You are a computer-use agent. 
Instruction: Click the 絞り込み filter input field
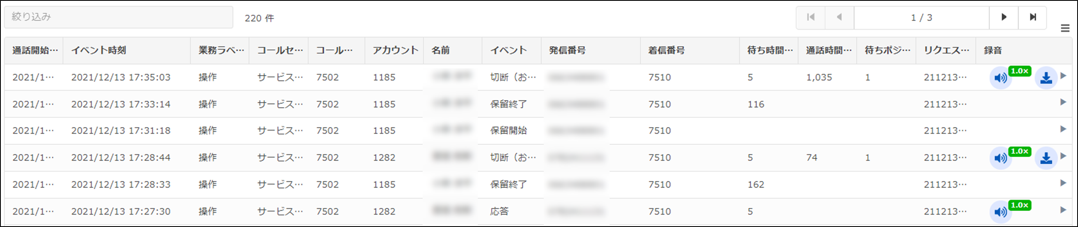click(119, 17)
